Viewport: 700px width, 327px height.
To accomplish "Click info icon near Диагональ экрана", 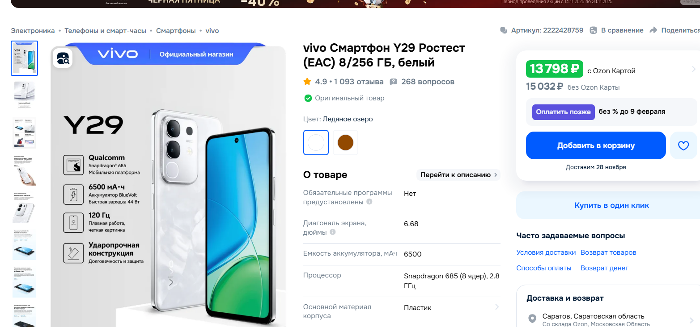I will 332,232.
